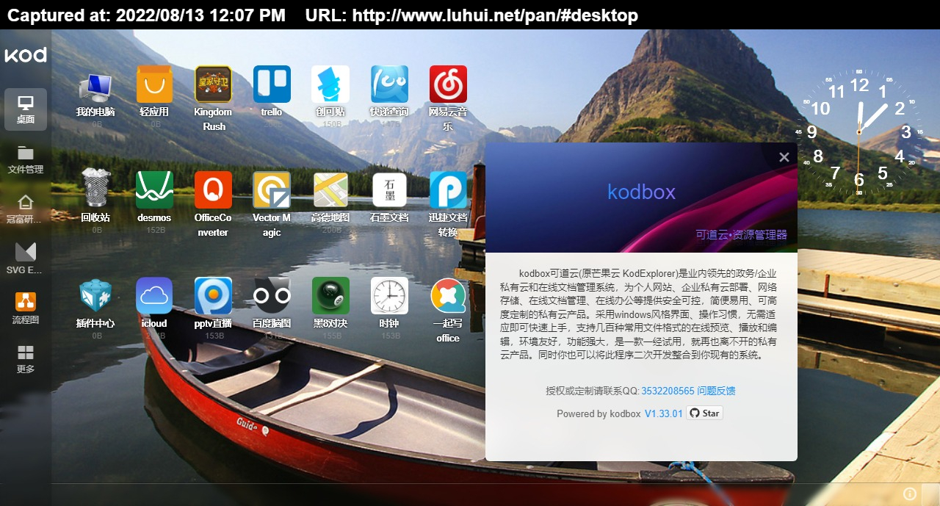
Task: Open the 石墨文档 app icon
Action: pos(389,190)
